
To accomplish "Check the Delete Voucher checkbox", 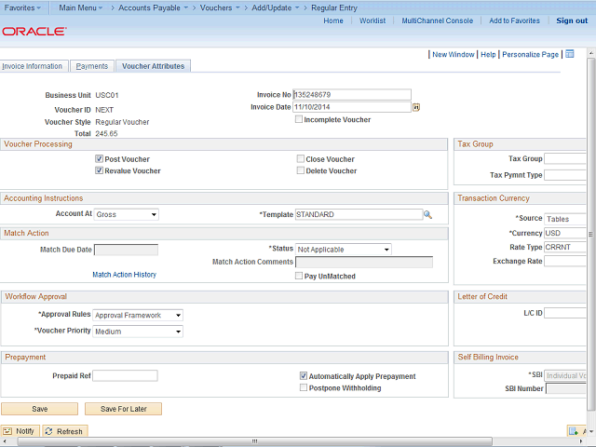I will (300, 170).
